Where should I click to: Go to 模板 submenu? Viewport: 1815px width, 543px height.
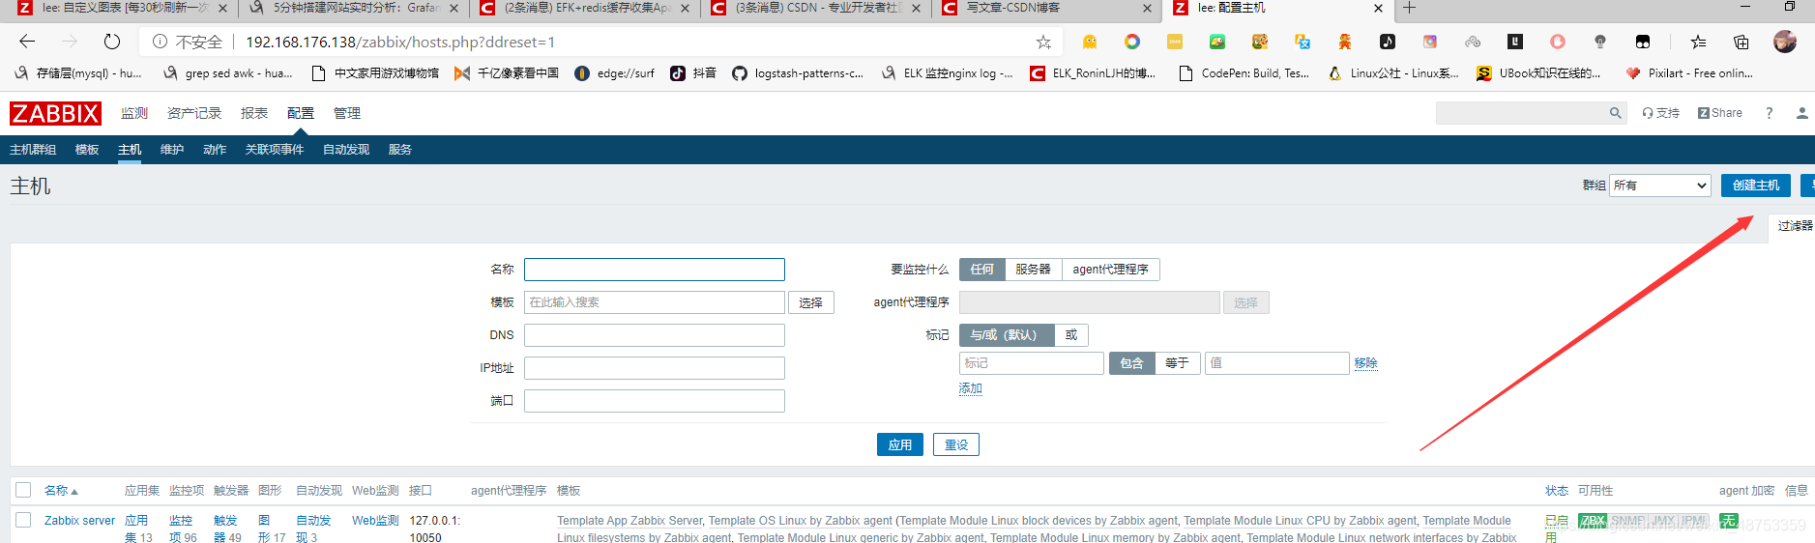point(87,150)
